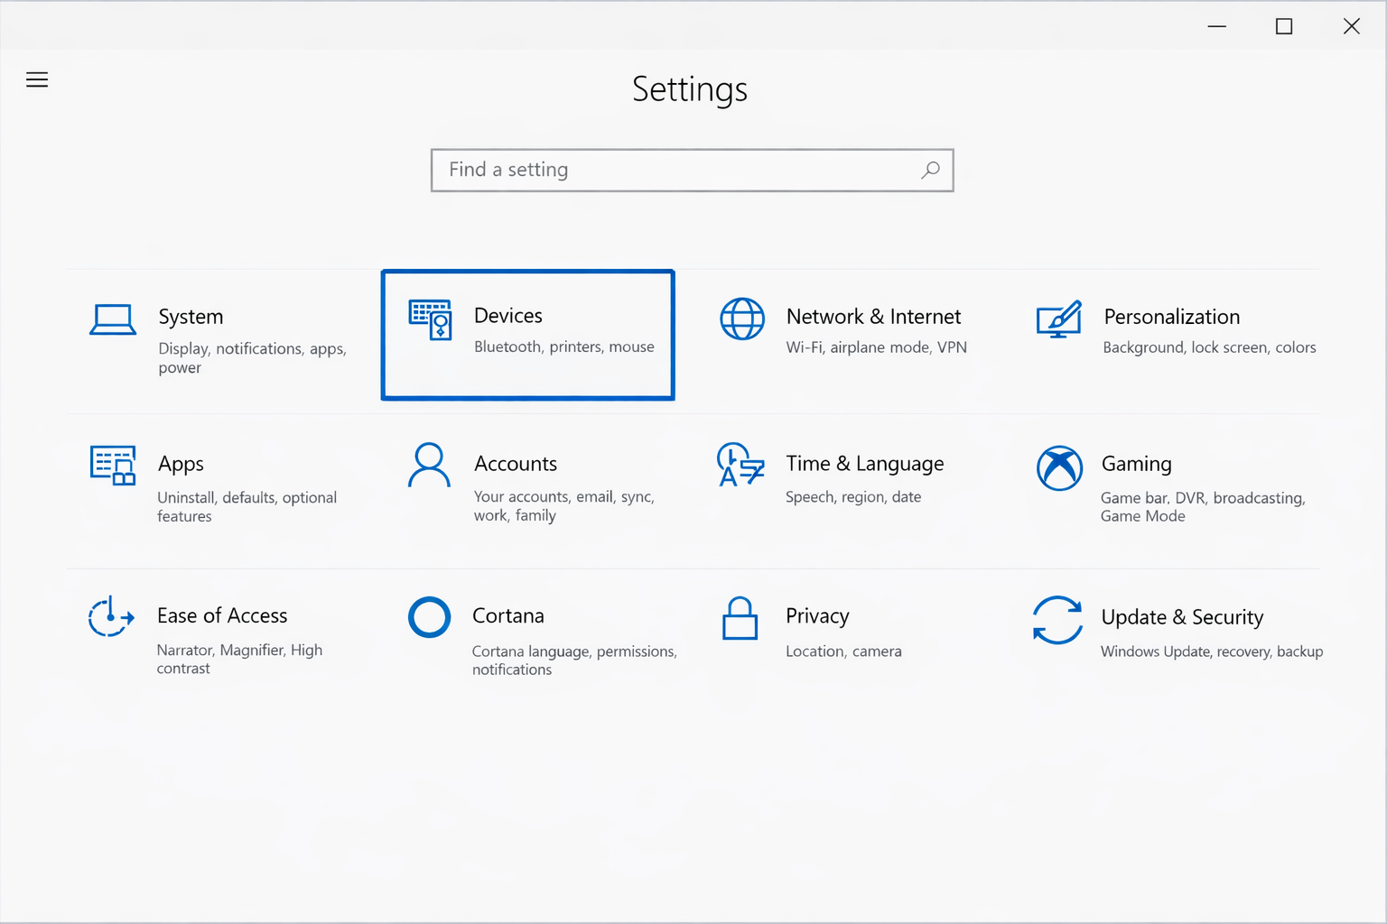Open Cortana settings title
Viewport: 1387px width, 924px height.
[x=508, y=615]
